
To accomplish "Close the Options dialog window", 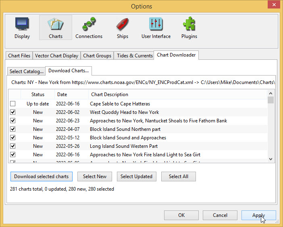I will coord(274,6).
